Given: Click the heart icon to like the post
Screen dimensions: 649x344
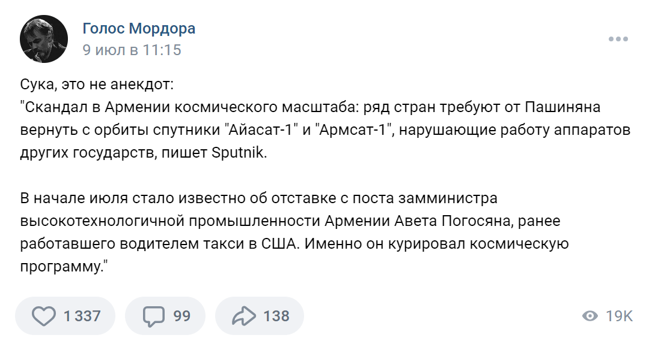Looking at the screenshot, I should pos(43,316).
